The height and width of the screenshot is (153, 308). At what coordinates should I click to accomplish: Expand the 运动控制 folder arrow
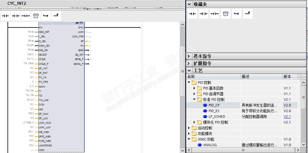pos(189,128)
